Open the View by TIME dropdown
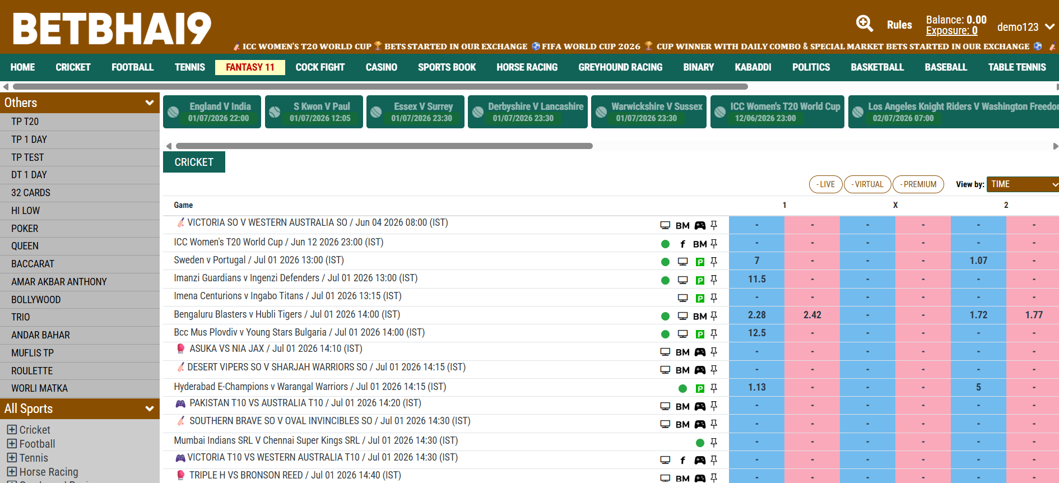The image size is (1059, 483). coord(1023,184)
